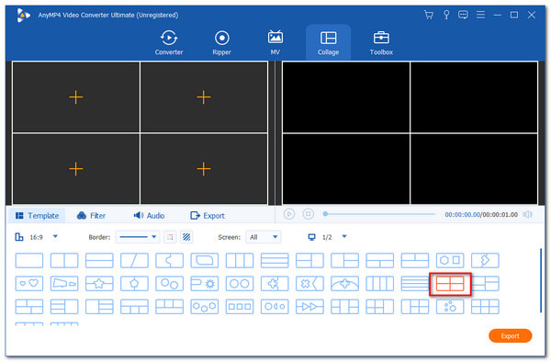Select the Collage module
Image resolution: width=551 pixels, height=362 pixels.
328,43
